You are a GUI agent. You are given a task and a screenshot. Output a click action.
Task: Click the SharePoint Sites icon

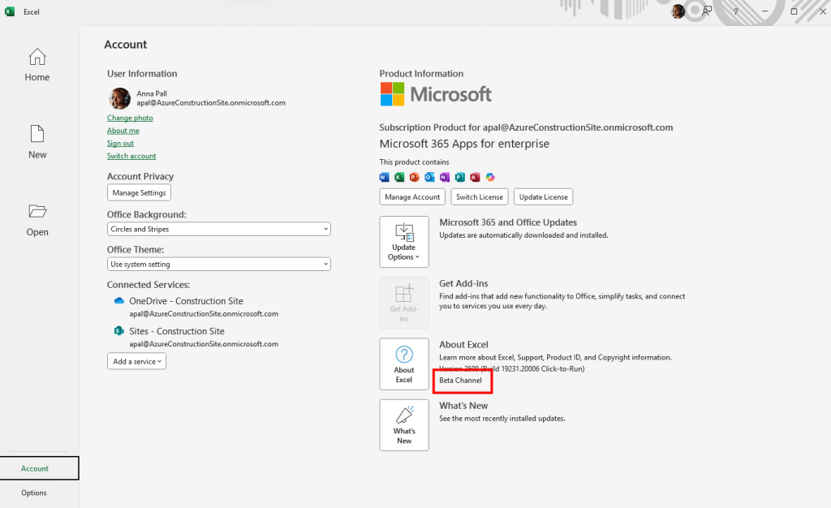click(x=119, y=331)
